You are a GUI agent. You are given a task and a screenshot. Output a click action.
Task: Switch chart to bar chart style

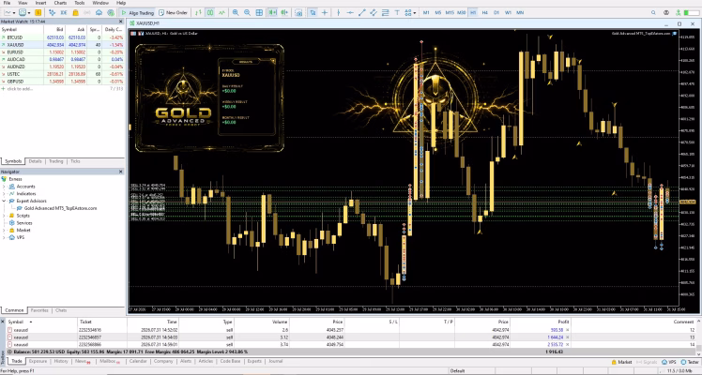click(x=198, y=12)
